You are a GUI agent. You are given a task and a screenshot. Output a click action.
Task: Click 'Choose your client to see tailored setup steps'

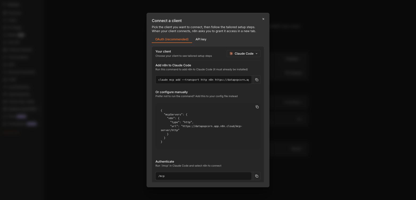coord(184,56)
